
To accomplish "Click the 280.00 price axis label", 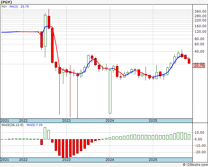I will click(x=200, y=16).
